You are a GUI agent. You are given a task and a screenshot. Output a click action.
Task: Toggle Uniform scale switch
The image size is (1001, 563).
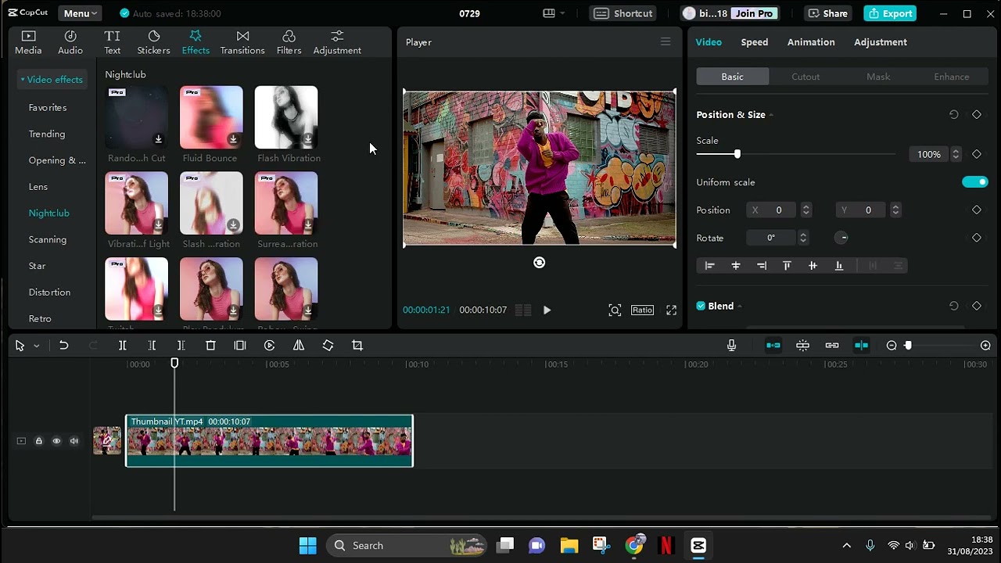tap(975, 182)
